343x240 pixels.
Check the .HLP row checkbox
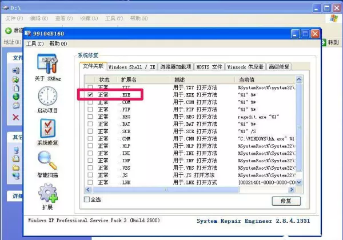pyautogui.click(x=90, y=146)
